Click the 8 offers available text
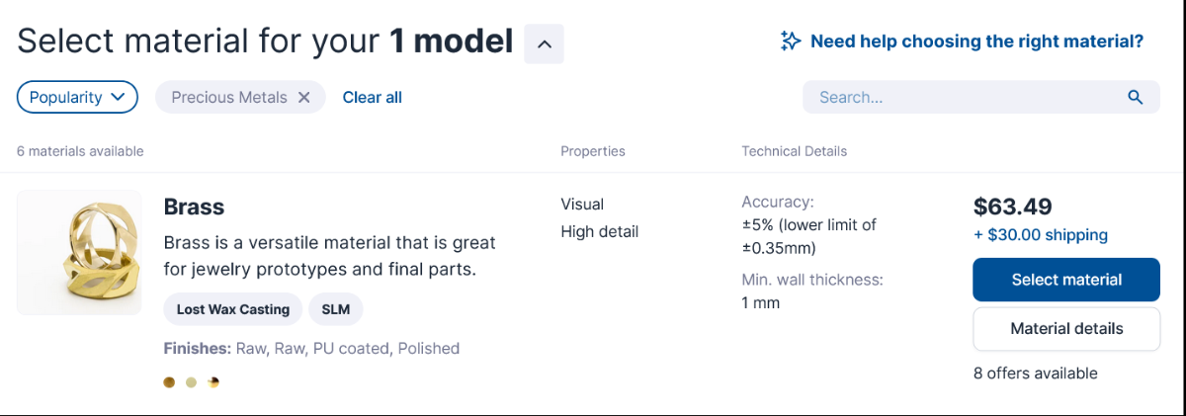Viewport: 1186px width, 416px height. pos(1035,374)
